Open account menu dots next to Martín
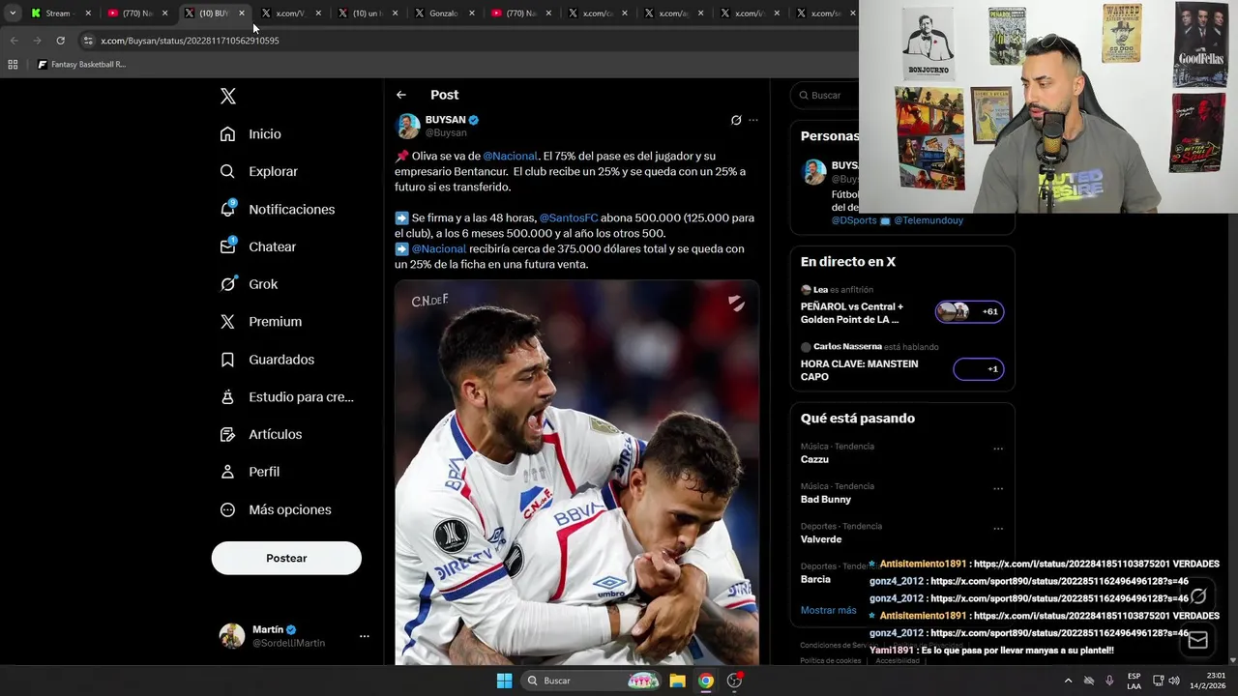This screenshot has height=696, width=1238. point(365,636)
